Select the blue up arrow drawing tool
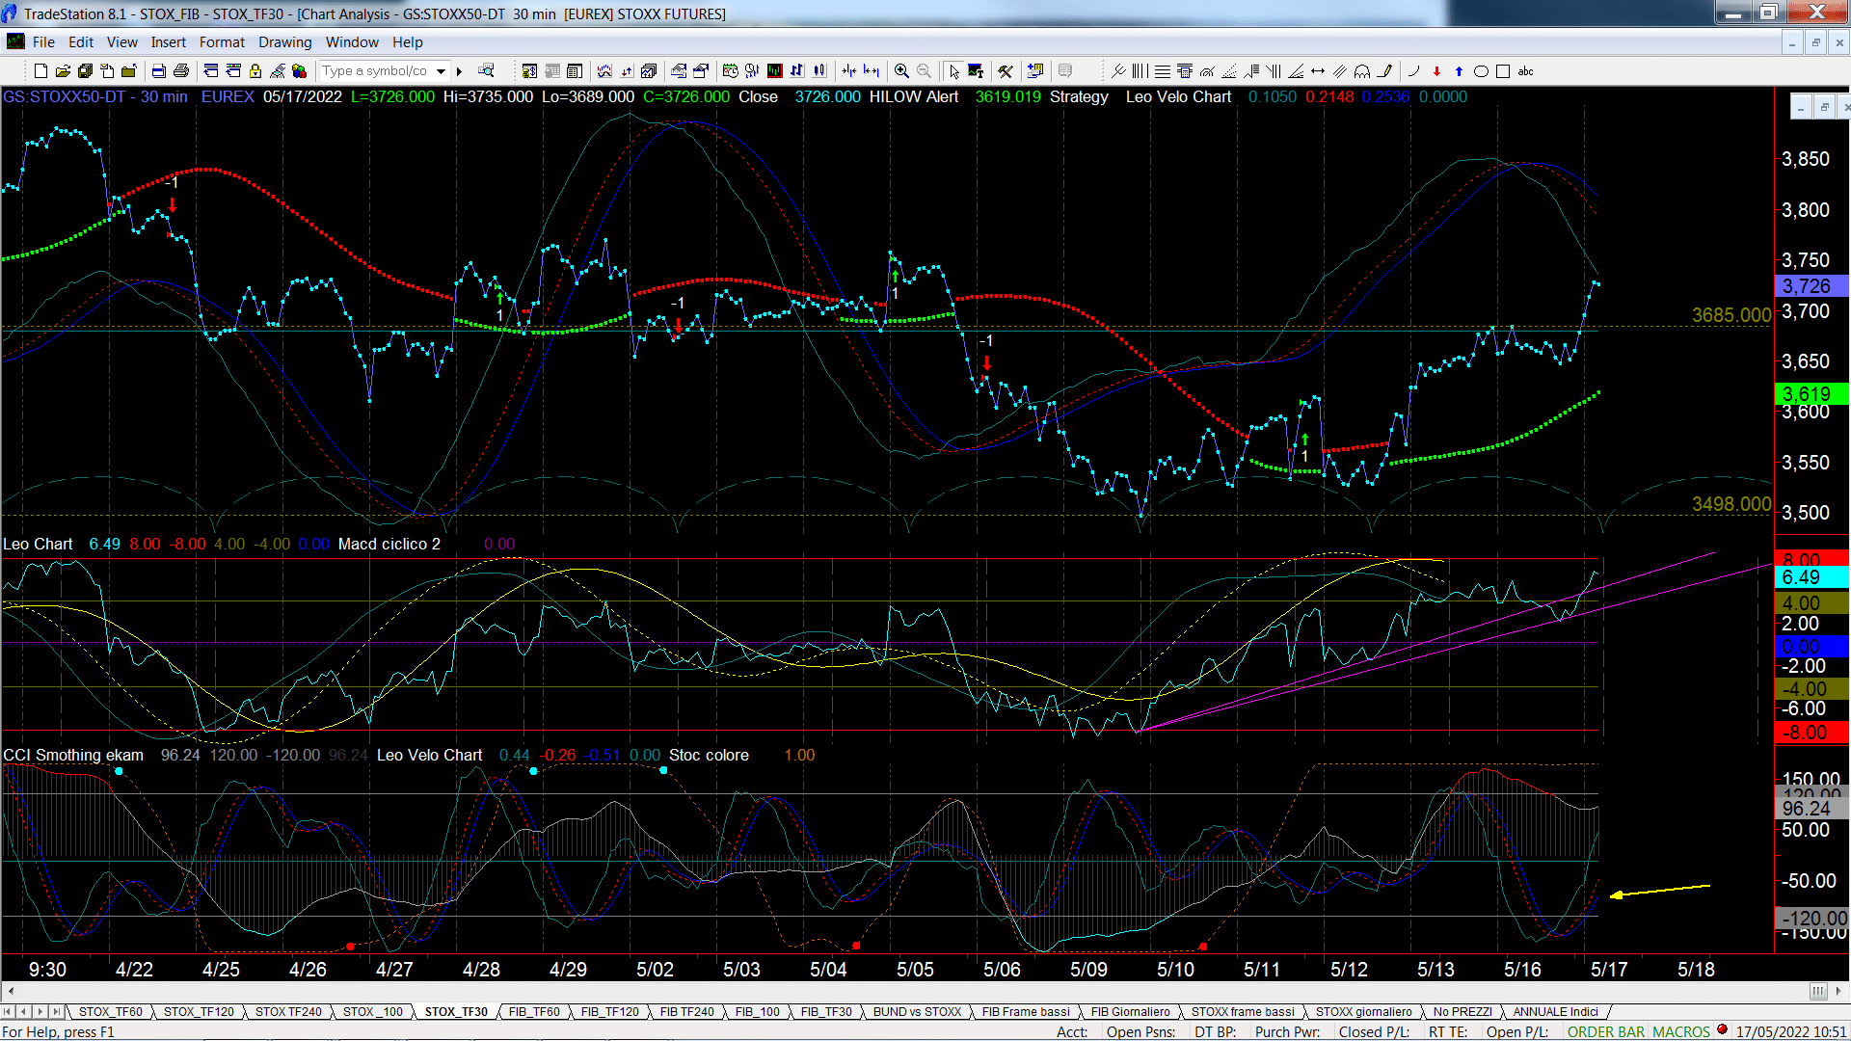 [x=1459, y=71]
